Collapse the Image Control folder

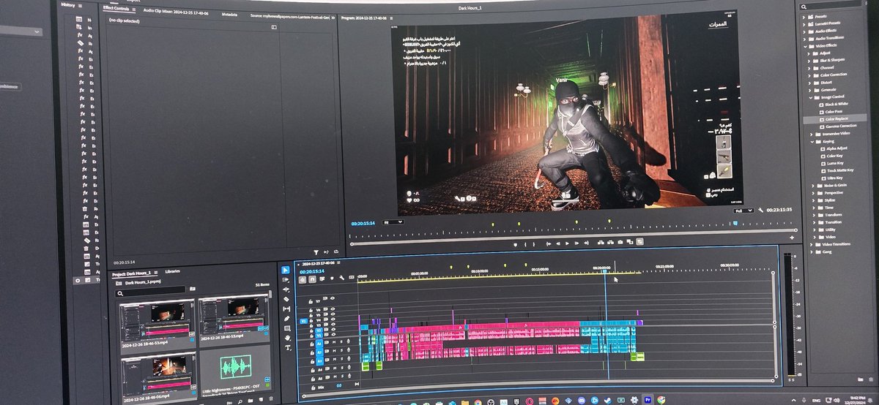pyautogui.click(x=811, y=97)
